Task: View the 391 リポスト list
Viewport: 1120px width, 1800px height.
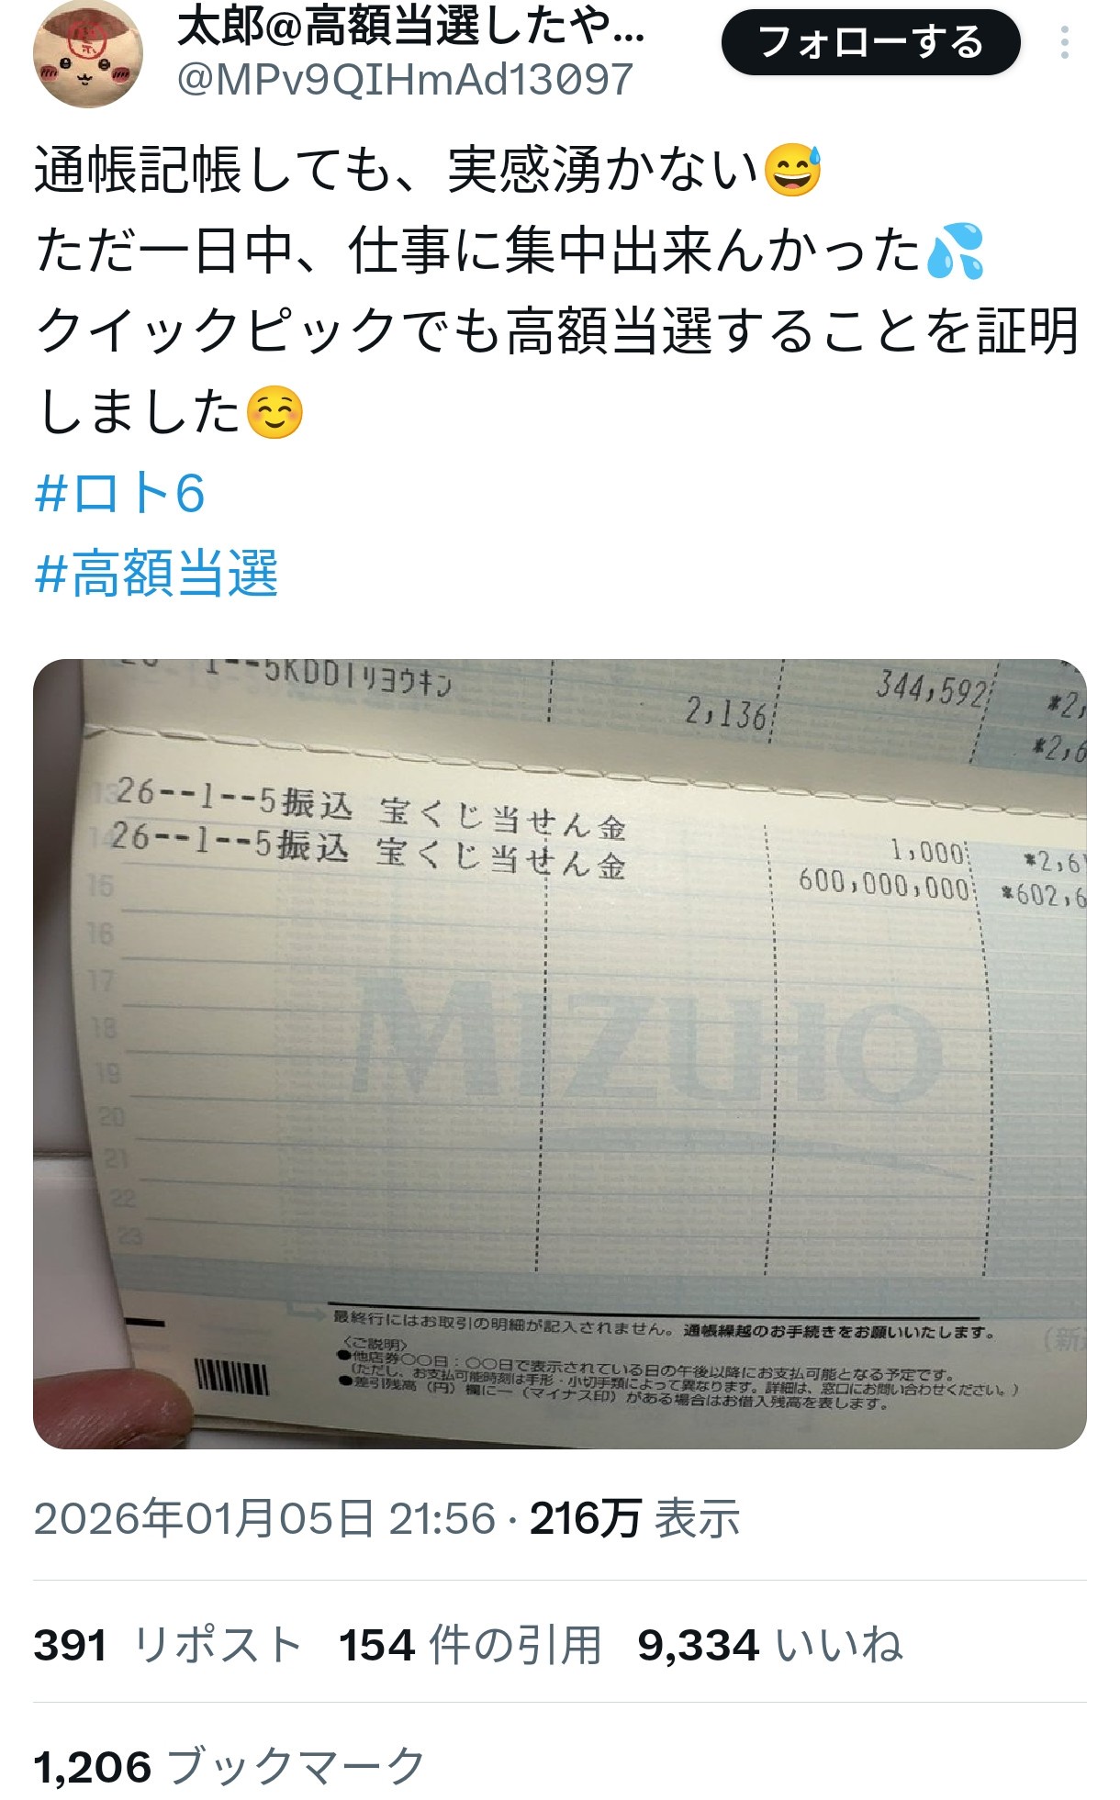Action: pyautogui.click(x=168, y=1645)
